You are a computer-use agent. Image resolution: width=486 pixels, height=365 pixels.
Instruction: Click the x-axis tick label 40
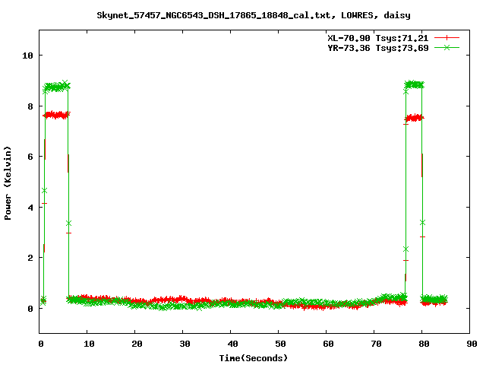point(232,344)
